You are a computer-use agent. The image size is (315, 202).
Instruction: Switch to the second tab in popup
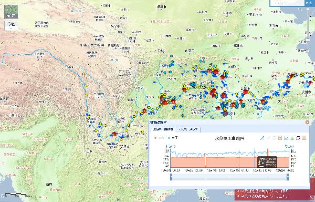pos(188,129)
